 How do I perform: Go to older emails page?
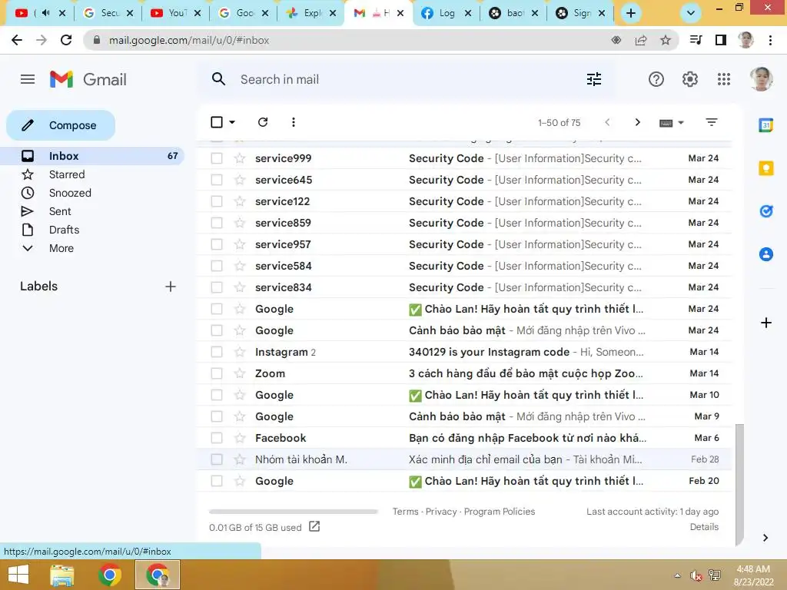tap(637, 122)
